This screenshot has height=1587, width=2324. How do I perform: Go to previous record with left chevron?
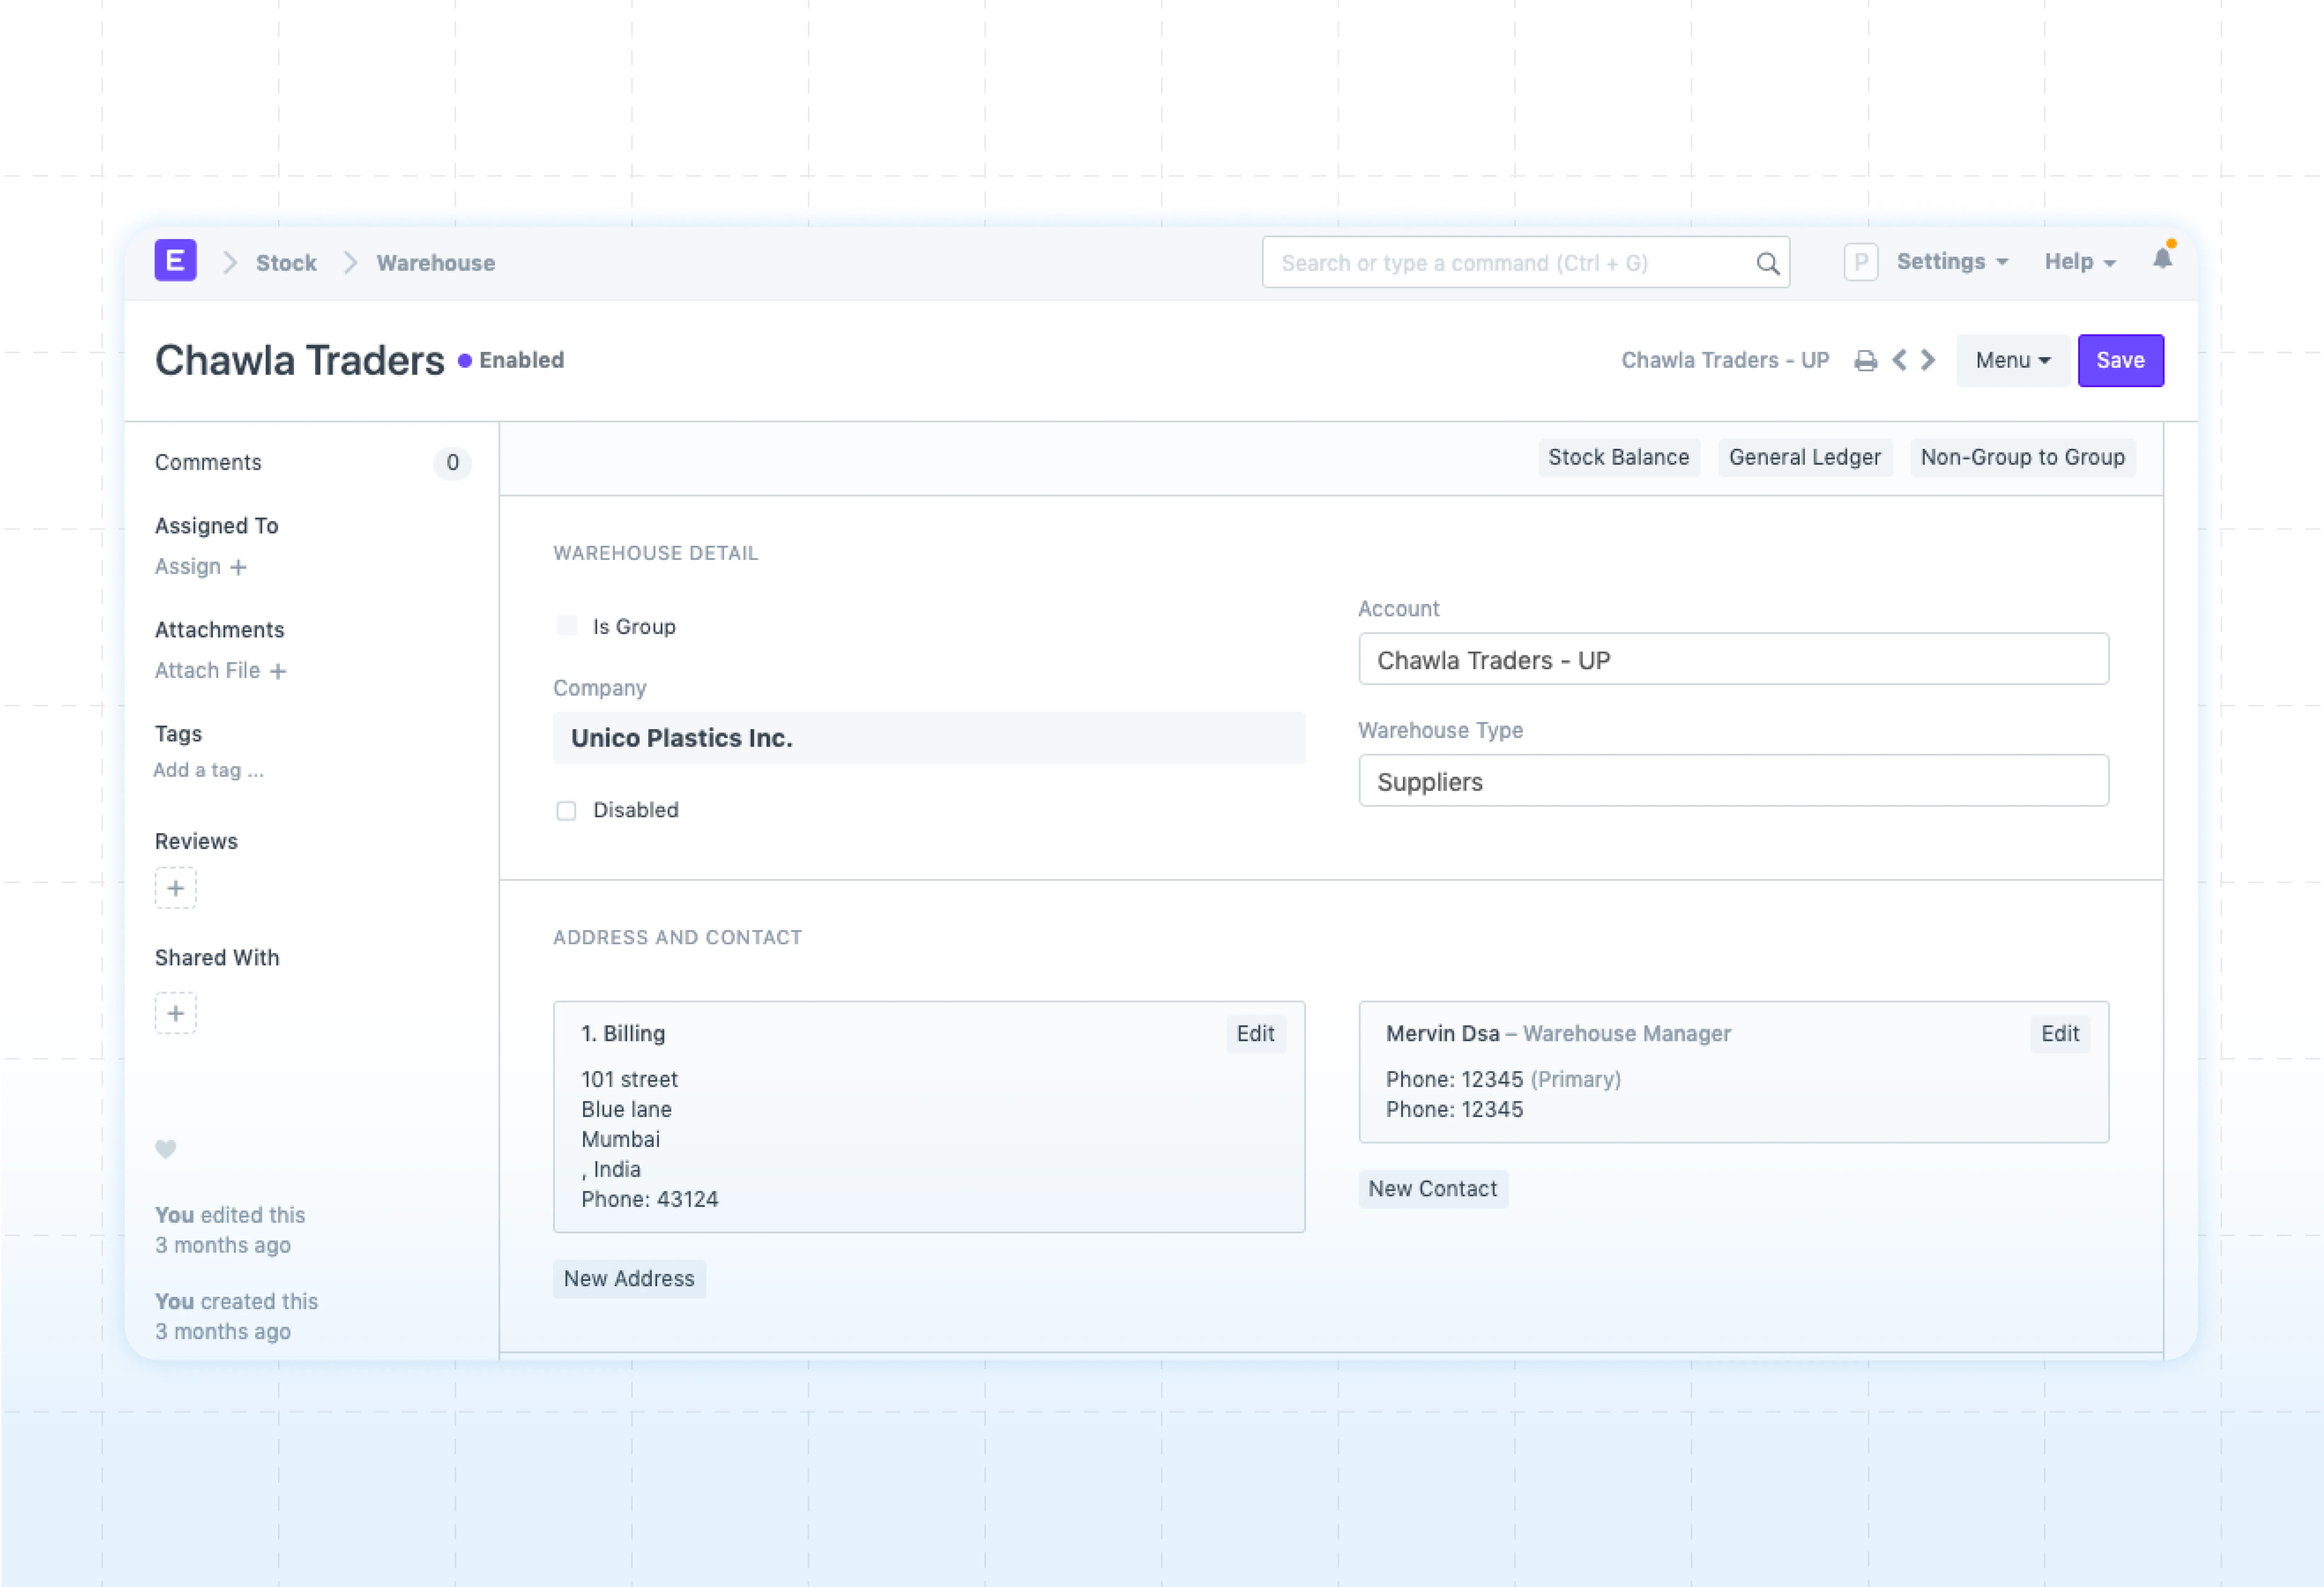click(1899, 360)
